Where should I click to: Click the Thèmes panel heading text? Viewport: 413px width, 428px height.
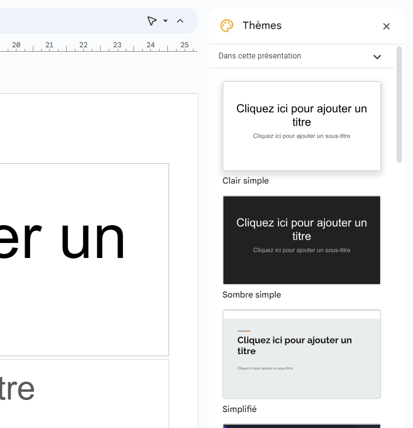tap(262, 26)
